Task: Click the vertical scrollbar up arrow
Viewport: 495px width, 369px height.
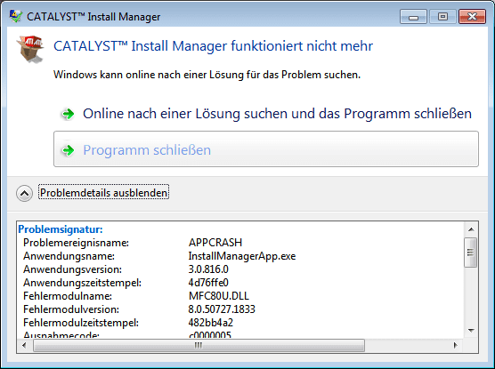Action: [471, 229]
